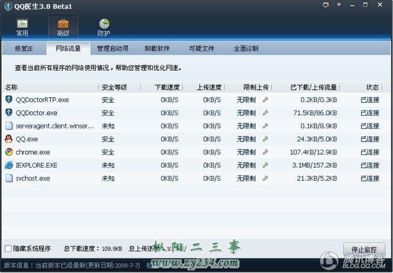Viewport: 393px width, 273px height.
Task: Switch to the 修复IE tab
Action: coord(24,48)
